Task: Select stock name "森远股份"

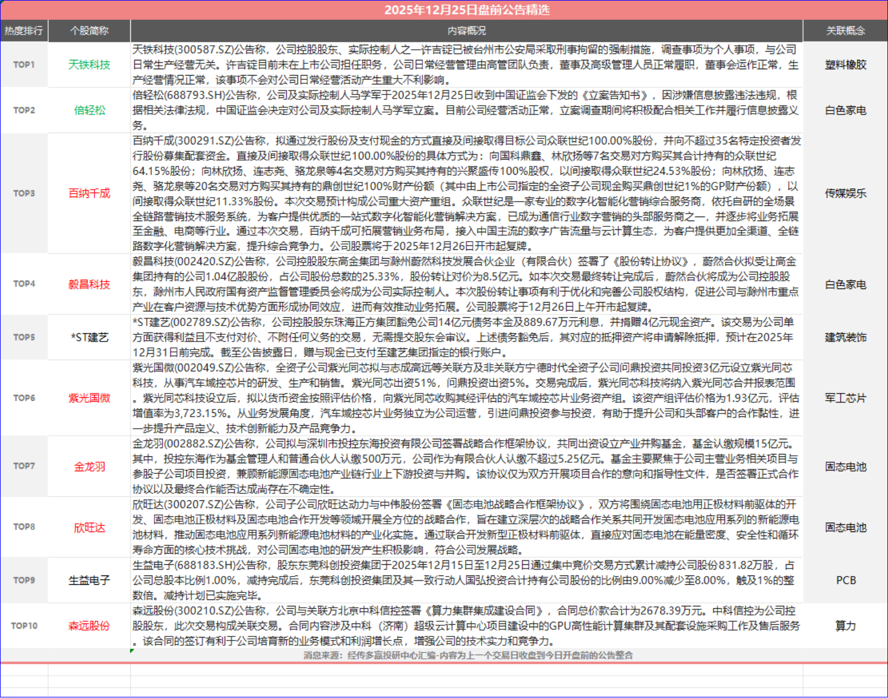Action: pos(89,626)
